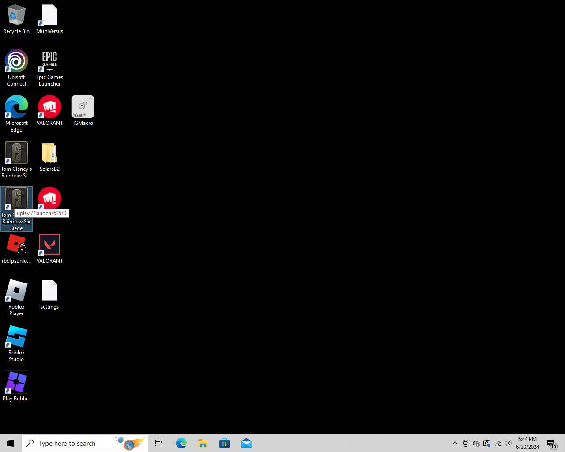This screenshot has width=565, height=452.
Task: Click the Meet Now tray icon
Action: click(x=466, y=443)
